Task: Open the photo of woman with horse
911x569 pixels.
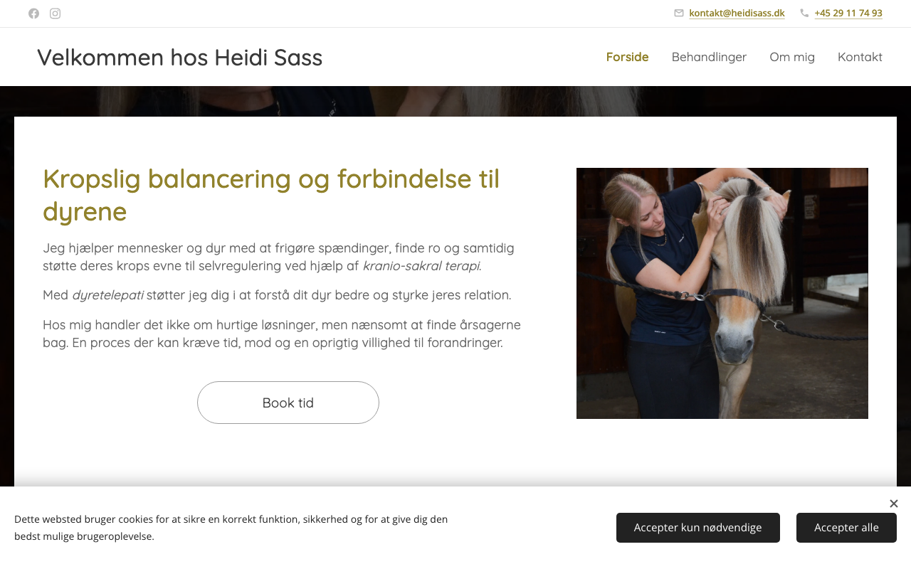Action: (722, 293)
